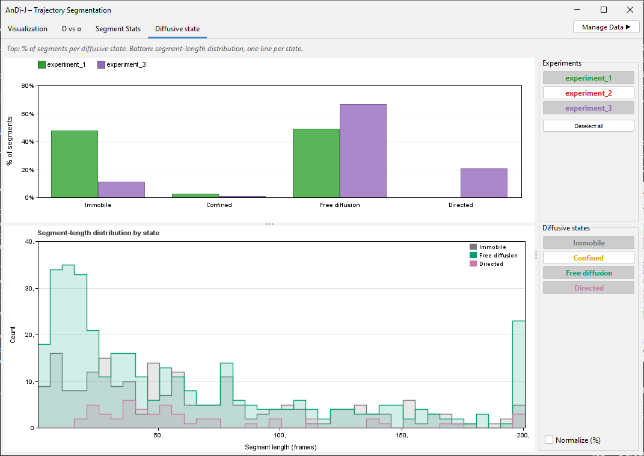Click the 'Directed' x-axis category label
644x456 pixels.
click(461, 205)
